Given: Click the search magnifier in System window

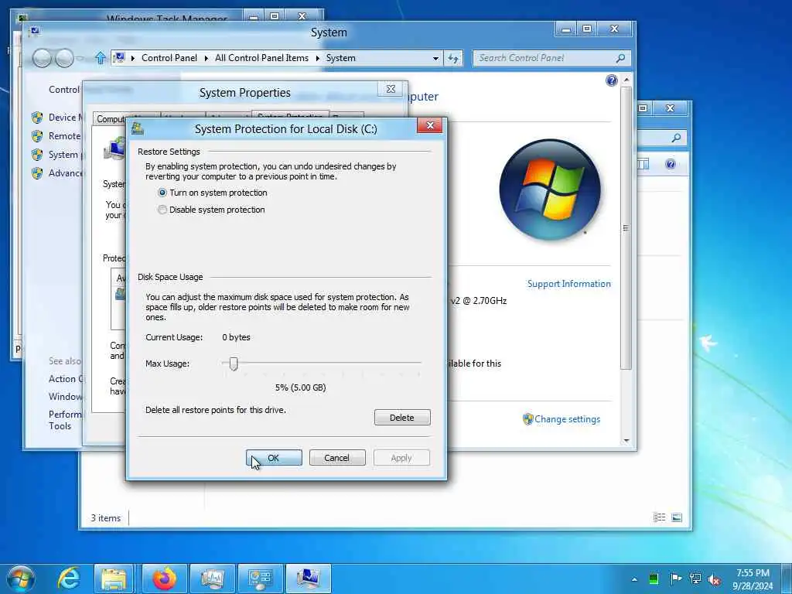Looking at the screenshot, I should tap(620, 58).
